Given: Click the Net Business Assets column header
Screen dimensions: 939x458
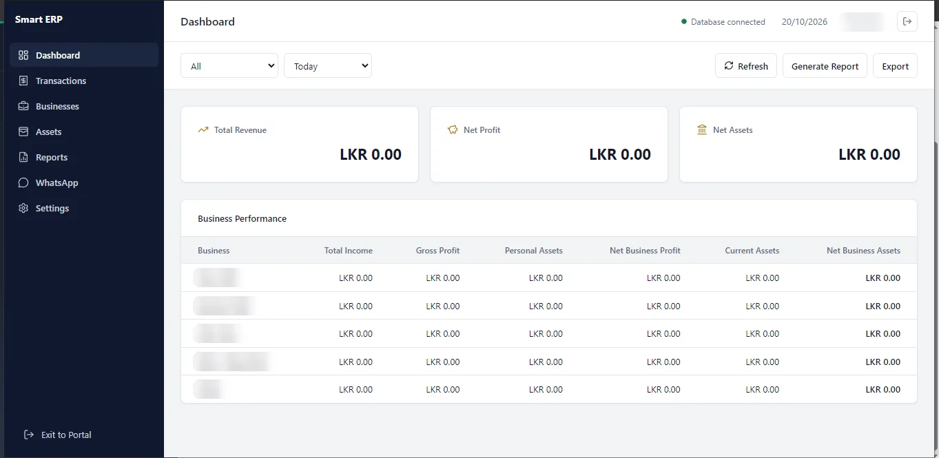Looking at the screenshot, I should (x=863, y=250).
